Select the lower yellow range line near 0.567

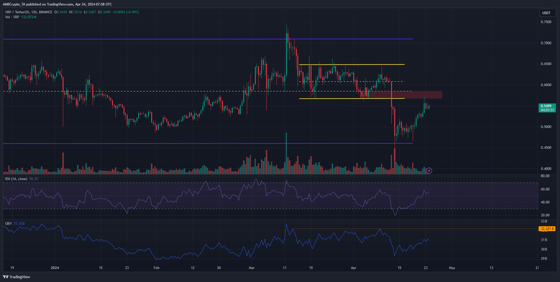(x=352, y=99)
